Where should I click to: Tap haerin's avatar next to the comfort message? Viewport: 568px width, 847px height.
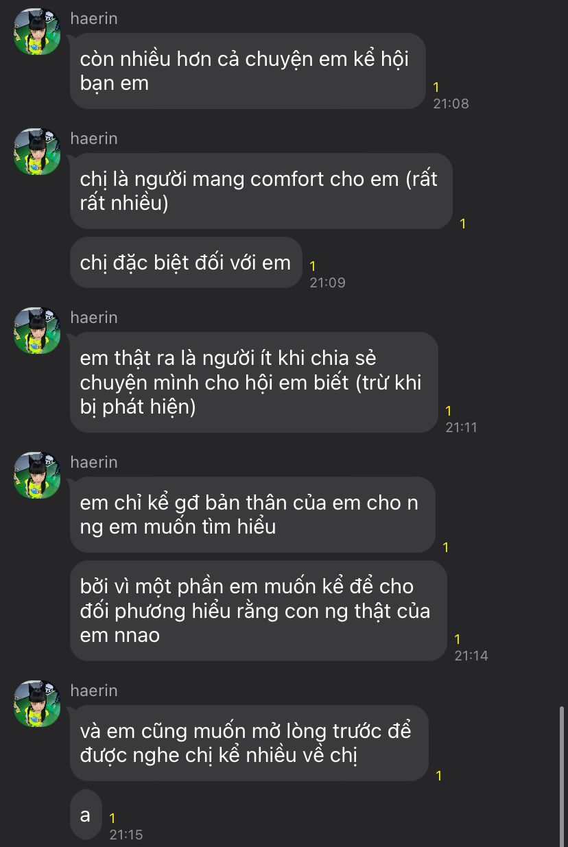tap(37, 151)
